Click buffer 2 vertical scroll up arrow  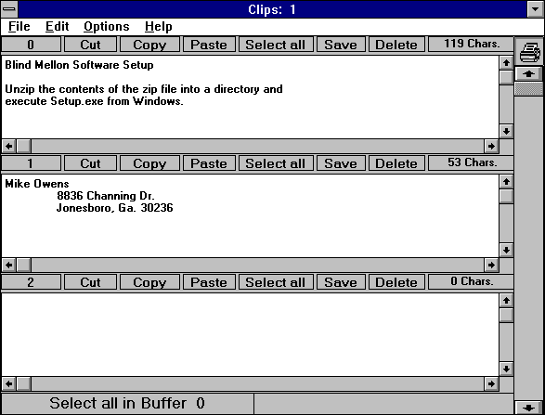(x=506, y=301)
